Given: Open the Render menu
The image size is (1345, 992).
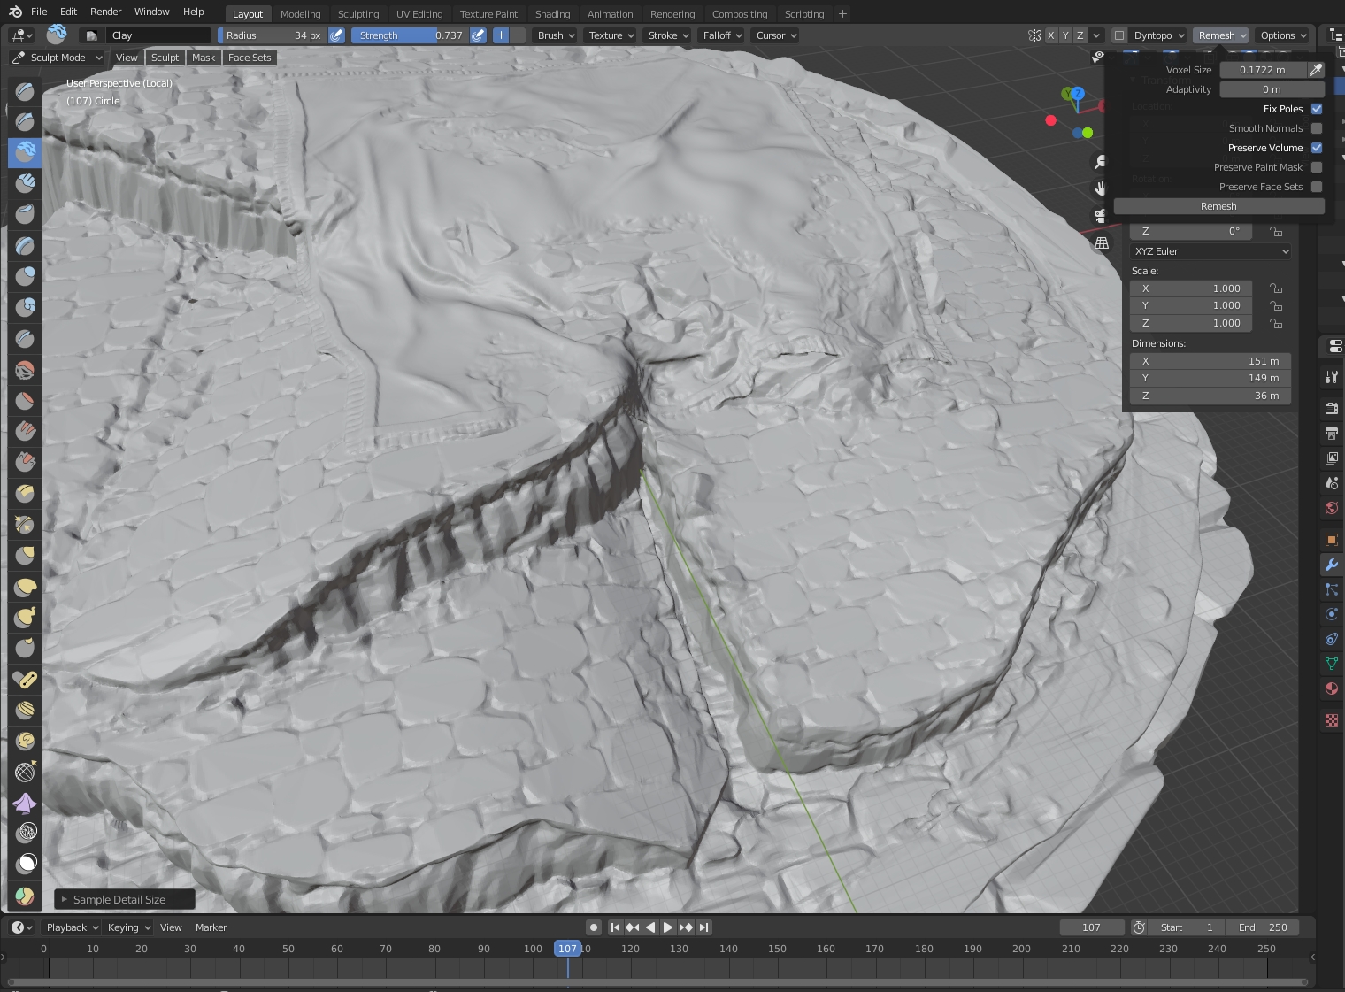Looking at the screenshot, I should [105, 12].
